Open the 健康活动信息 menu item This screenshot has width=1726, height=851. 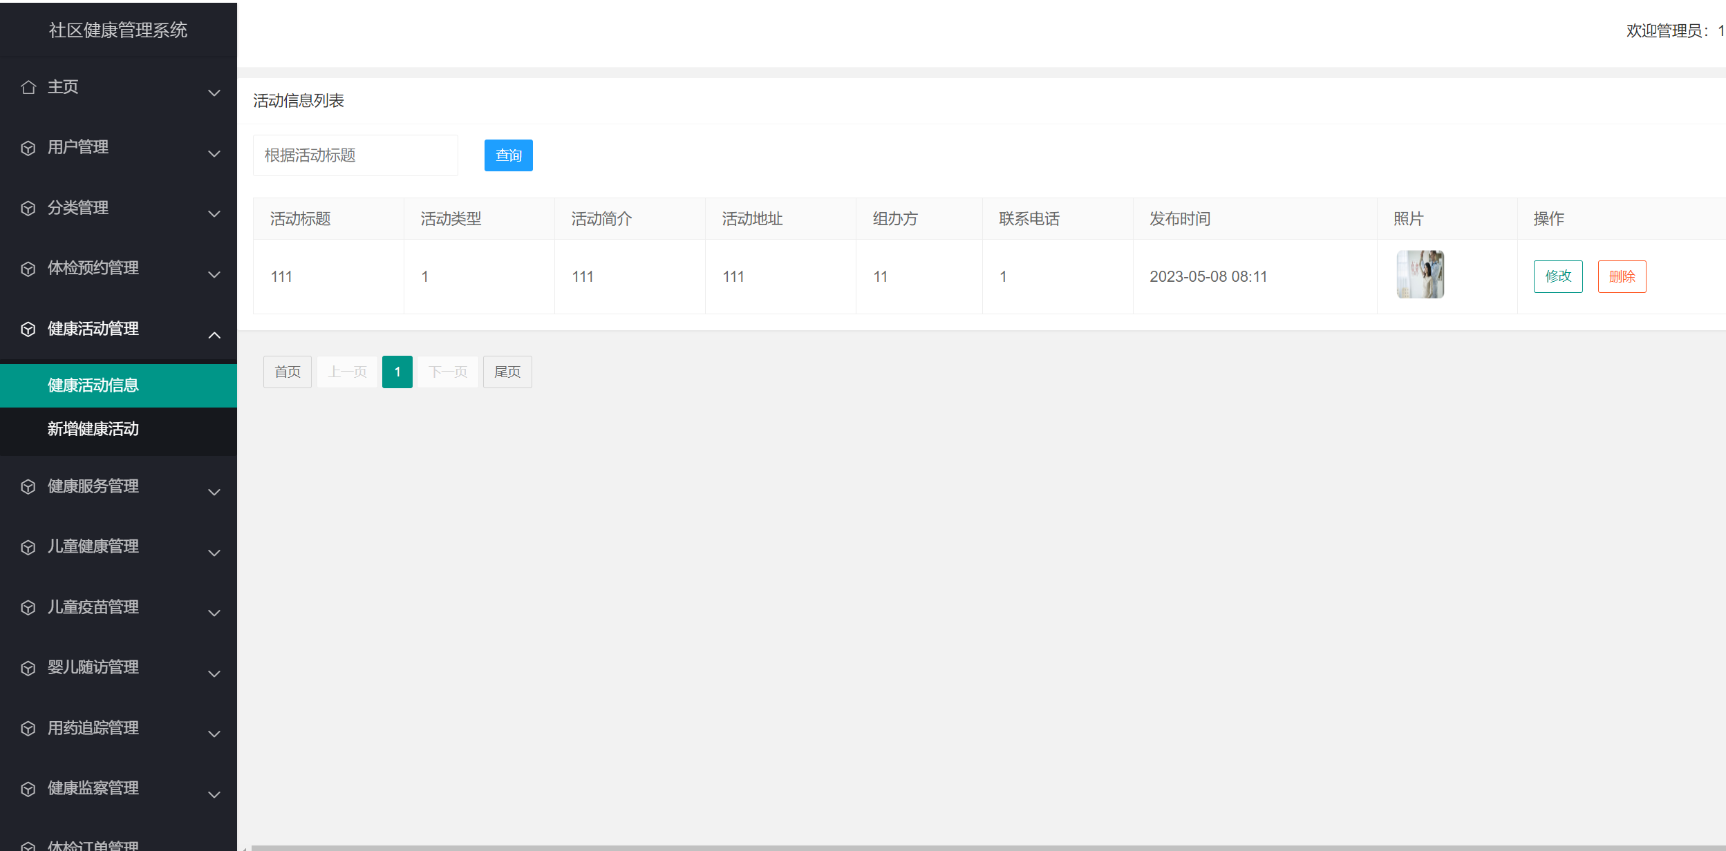tap(93, 385)
